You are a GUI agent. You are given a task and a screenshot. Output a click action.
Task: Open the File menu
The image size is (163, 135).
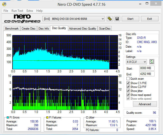point(6,11)
